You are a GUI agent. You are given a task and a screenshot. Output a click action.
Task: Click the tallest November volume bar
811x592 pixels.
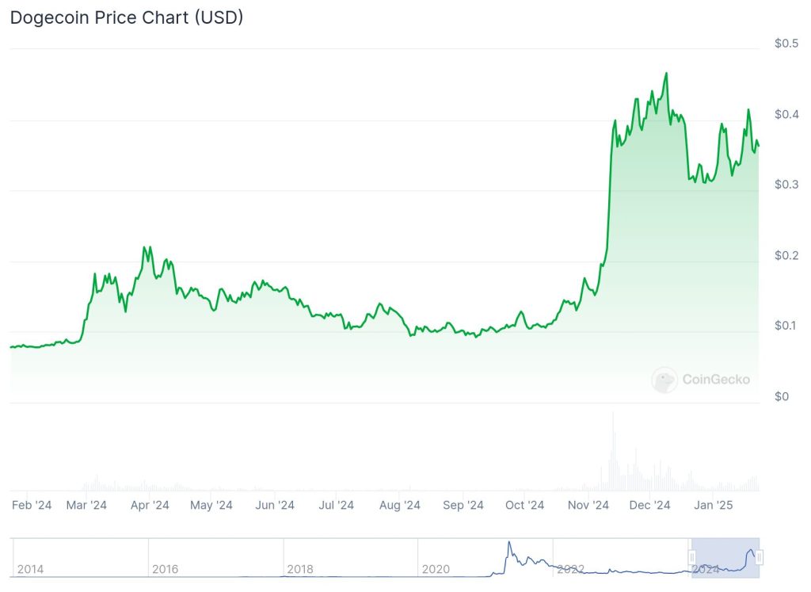[614, 451]
